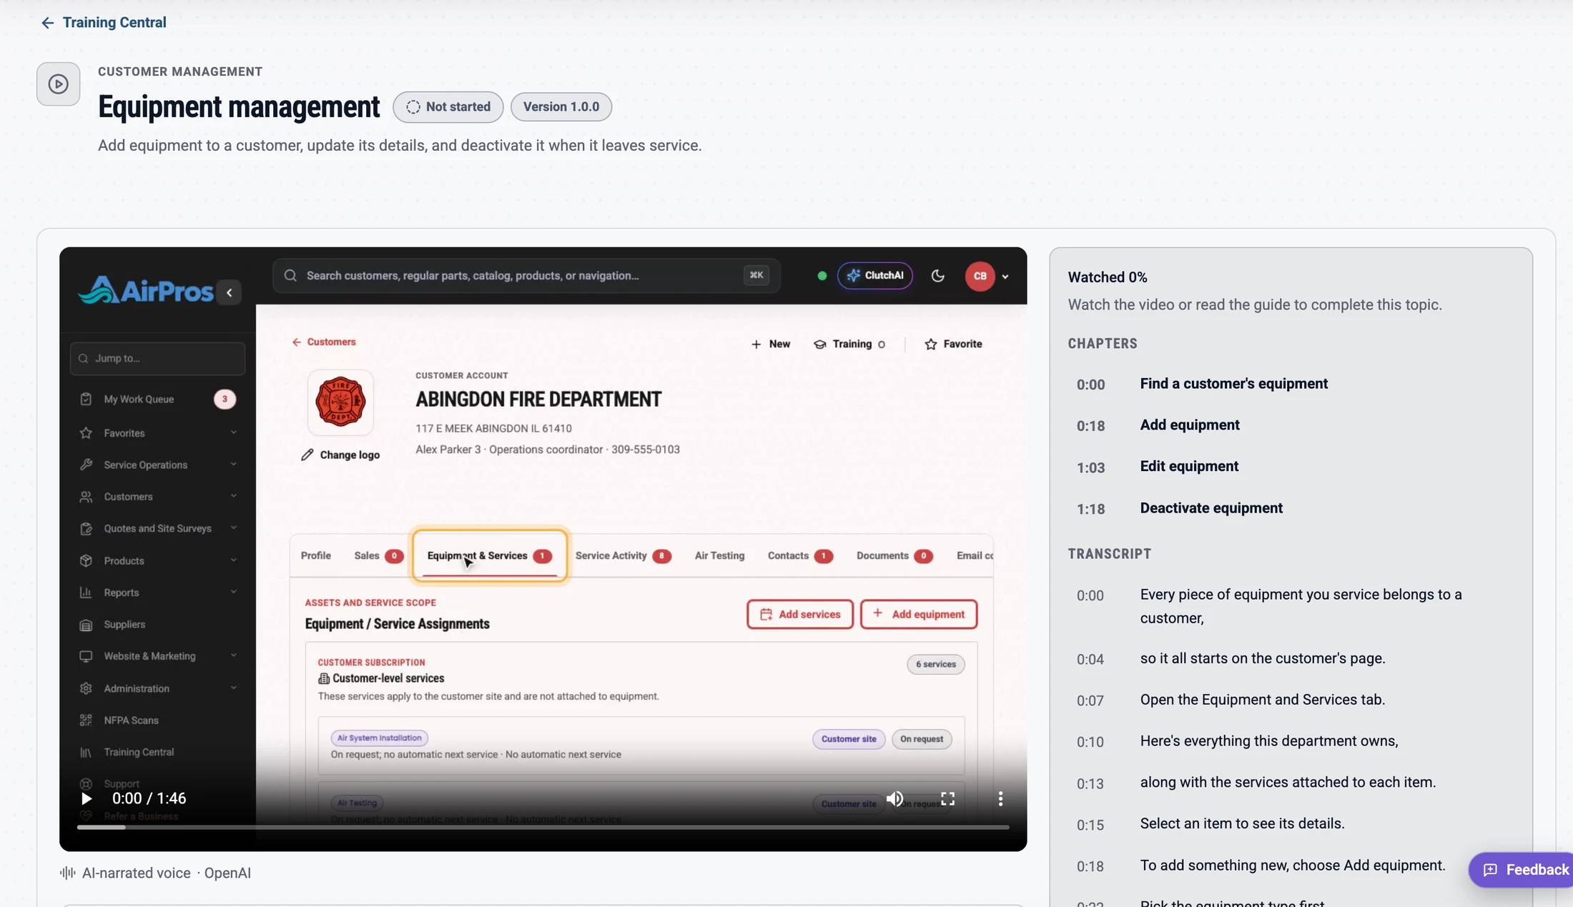Open video more options menu
Viewport: 1573px width, 907px height.
1000,798
